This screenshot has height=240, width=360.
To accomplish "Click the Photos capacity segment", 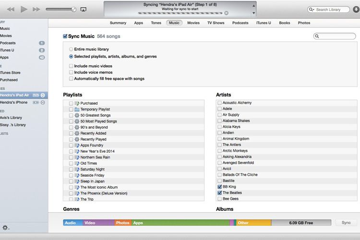I will (x=123, y=223).
